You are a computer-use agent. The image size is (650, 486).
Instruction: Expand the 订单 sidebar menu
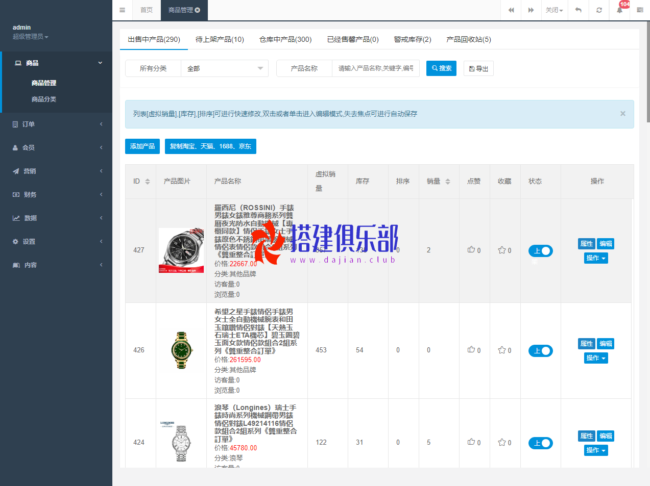(56, 124)
